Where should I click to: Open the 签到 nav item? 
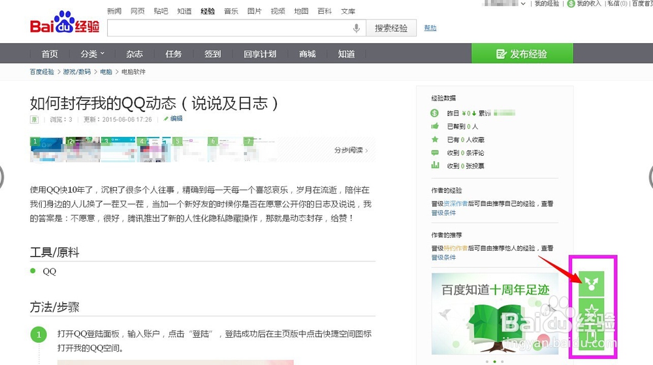click(x=212, y=54)
